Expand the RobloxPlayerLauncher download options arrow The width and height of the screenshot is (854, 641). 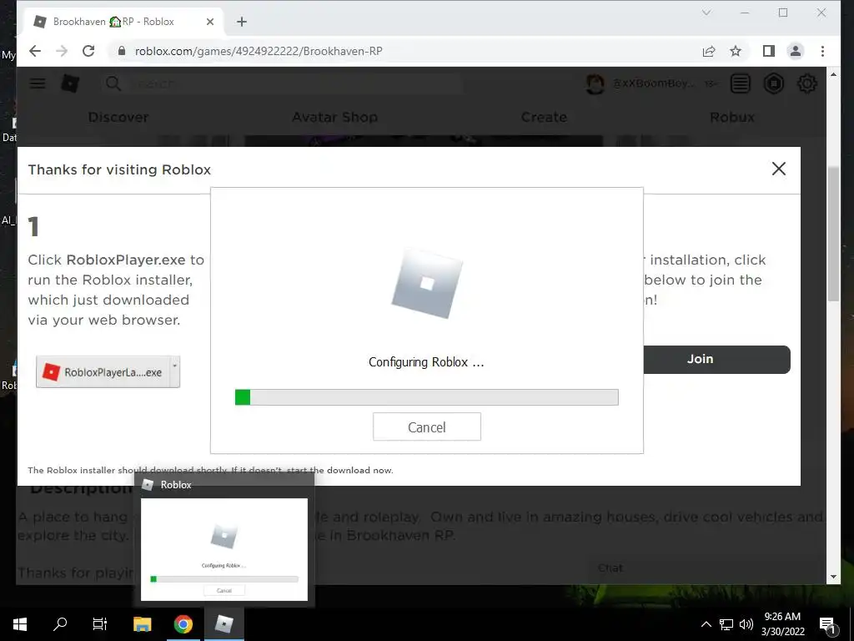coord(175,372)
